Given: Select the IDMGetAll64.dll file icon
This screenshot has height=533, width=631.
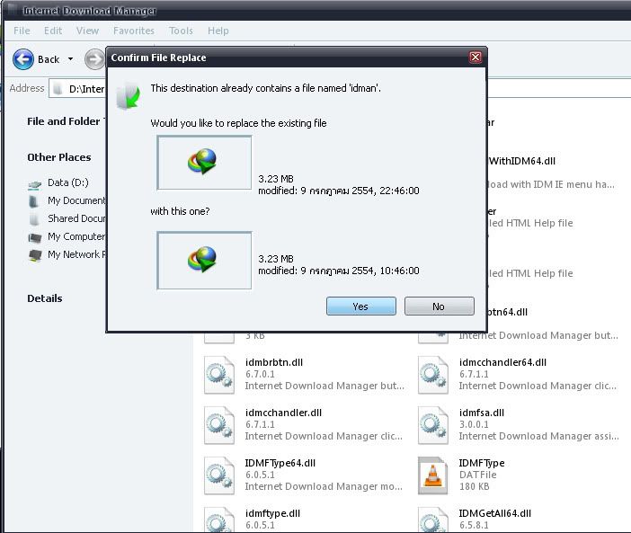Looking at the screenshot, I should pos(433,520).
